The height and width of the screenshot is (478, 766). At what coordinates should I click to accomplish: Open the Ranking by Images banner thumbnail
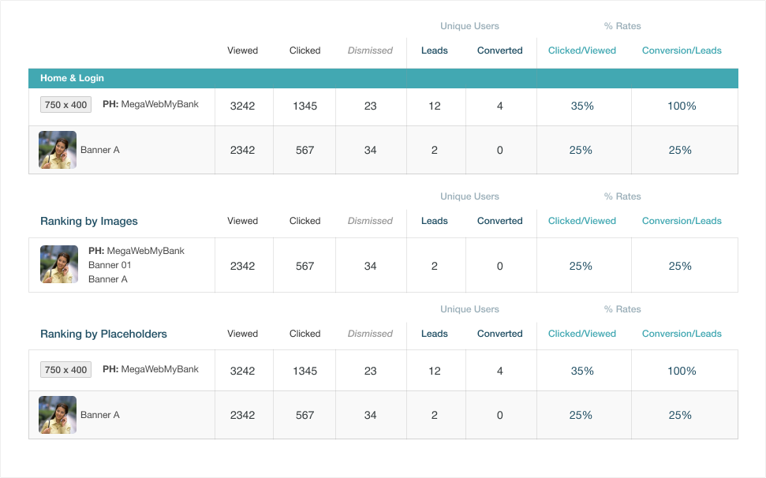59,264
